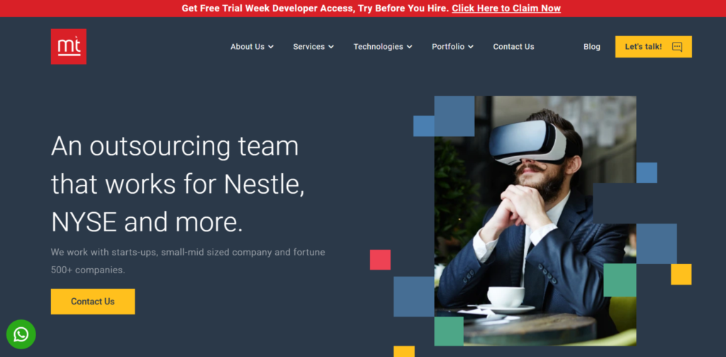Click the hero headline about outsourcing team

[x=178, y=184]
